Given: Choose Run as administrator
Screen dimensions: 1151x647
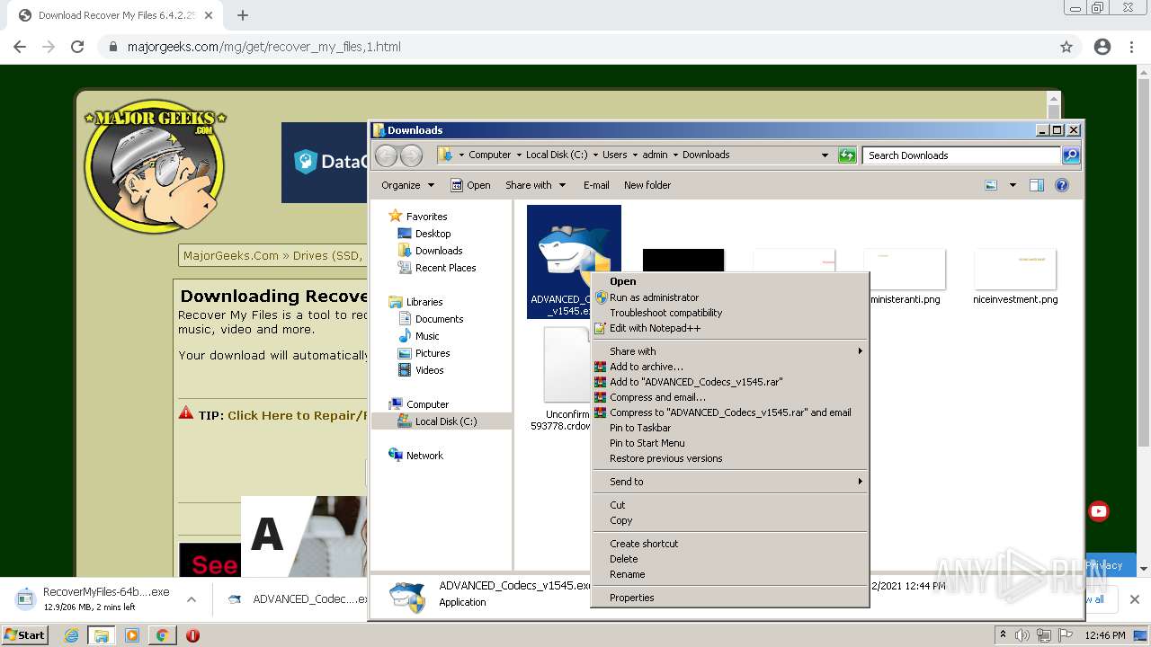Looking at the screenshot, I should (x=729, y=297).
